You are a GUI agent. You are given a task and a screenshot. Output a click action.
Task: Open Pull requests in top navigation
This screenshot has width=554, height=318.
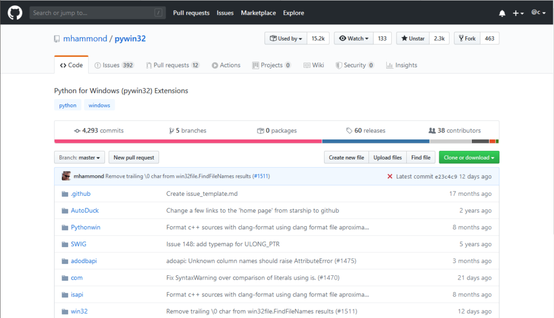(191, 13)
